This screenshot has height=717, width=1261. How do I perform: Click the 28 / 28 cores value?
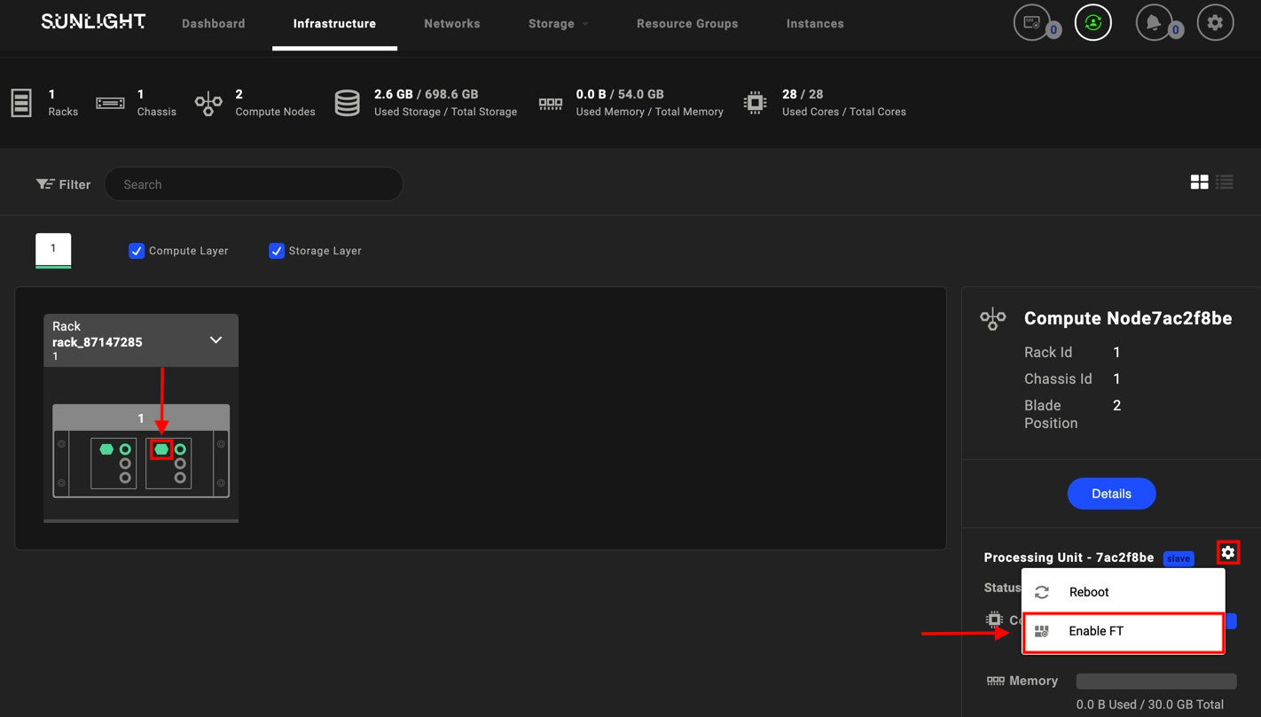point(803,94)
